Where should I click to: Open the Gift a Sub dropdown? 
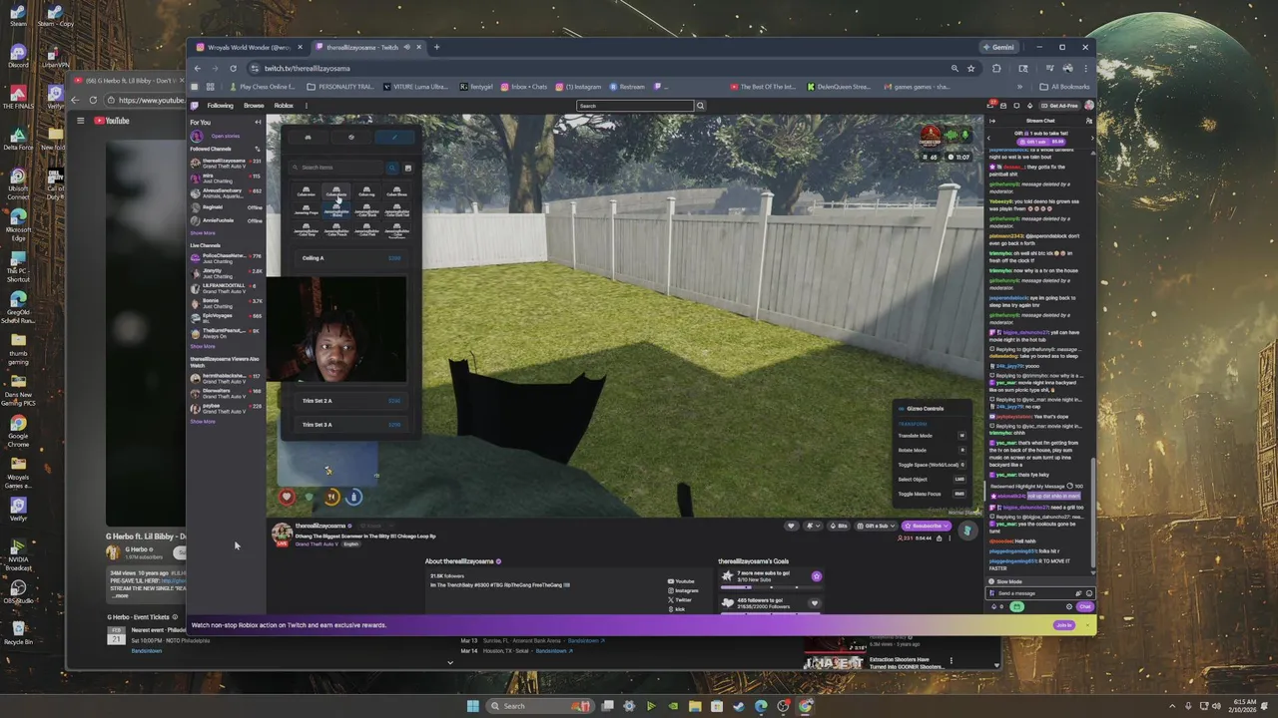[876, 526]
